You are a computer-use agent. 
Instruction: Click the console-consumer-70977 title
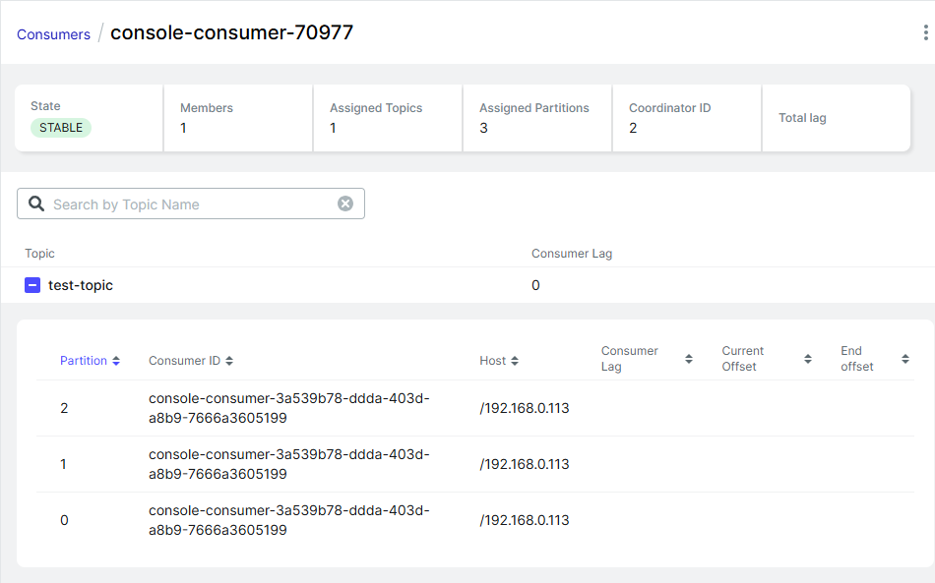232,32
